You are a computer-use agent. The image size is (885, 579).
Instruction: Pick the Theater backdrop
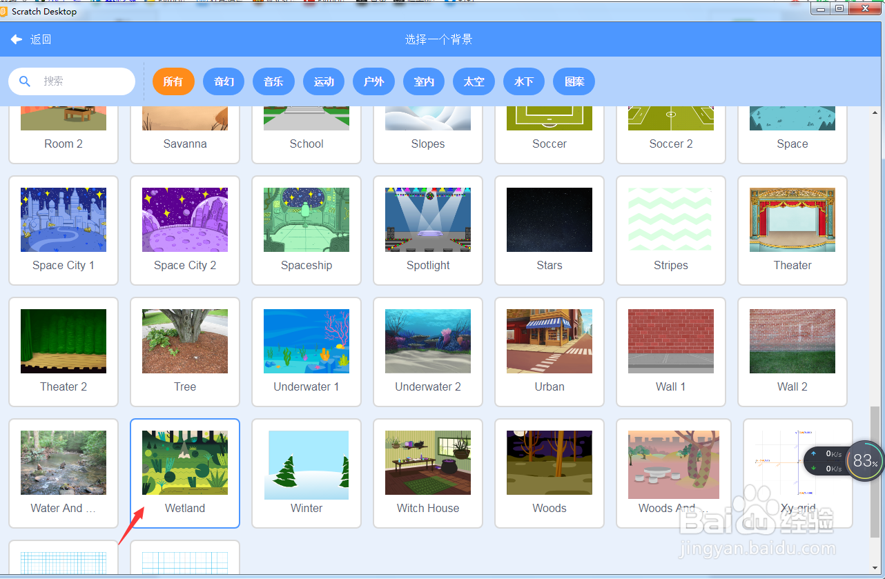[x=792, y=230]
